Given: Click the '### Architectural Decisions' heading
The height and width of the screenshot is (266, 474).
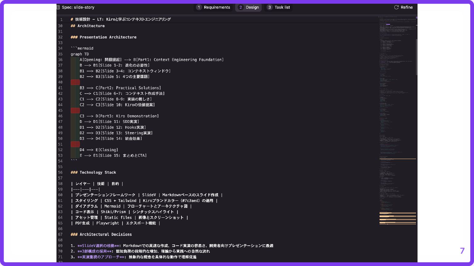Looking at the screenshot, I should 101,235.
